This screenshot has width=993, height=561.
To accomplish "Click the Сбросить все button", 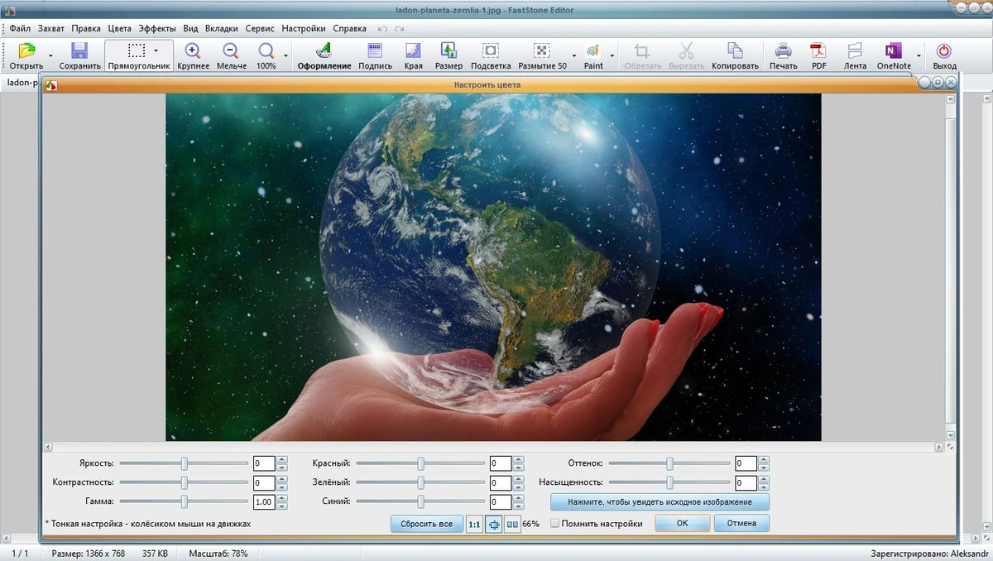I will pyautogui.click(x=426, y=524).
